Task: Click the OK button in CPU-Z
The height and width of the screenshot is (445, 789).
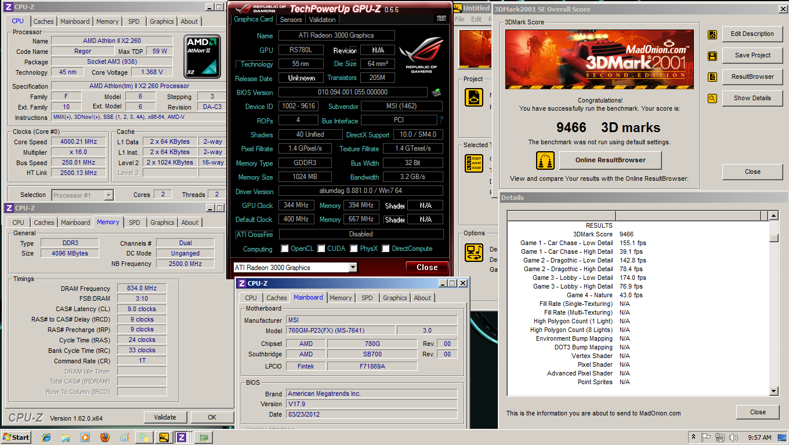Action: [x=212, y=417]
